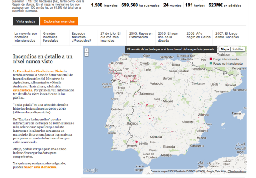
Task: Zoom out of the map with minus button
Action: tap(87, 54)
